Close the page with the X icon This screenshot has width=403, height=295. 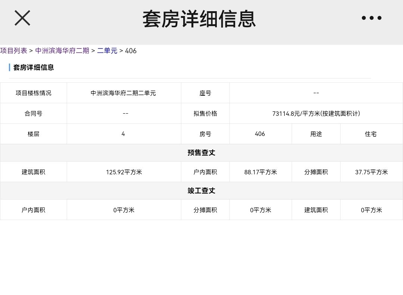(22, 18)
